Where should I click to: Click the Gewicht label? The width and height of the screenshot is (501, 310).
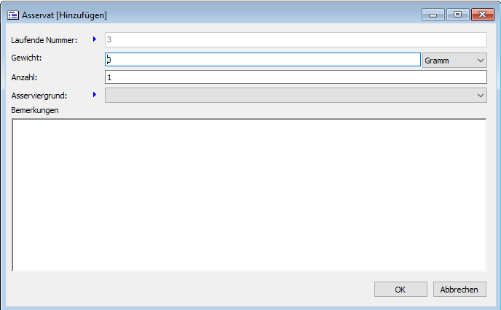click(28, 57)
